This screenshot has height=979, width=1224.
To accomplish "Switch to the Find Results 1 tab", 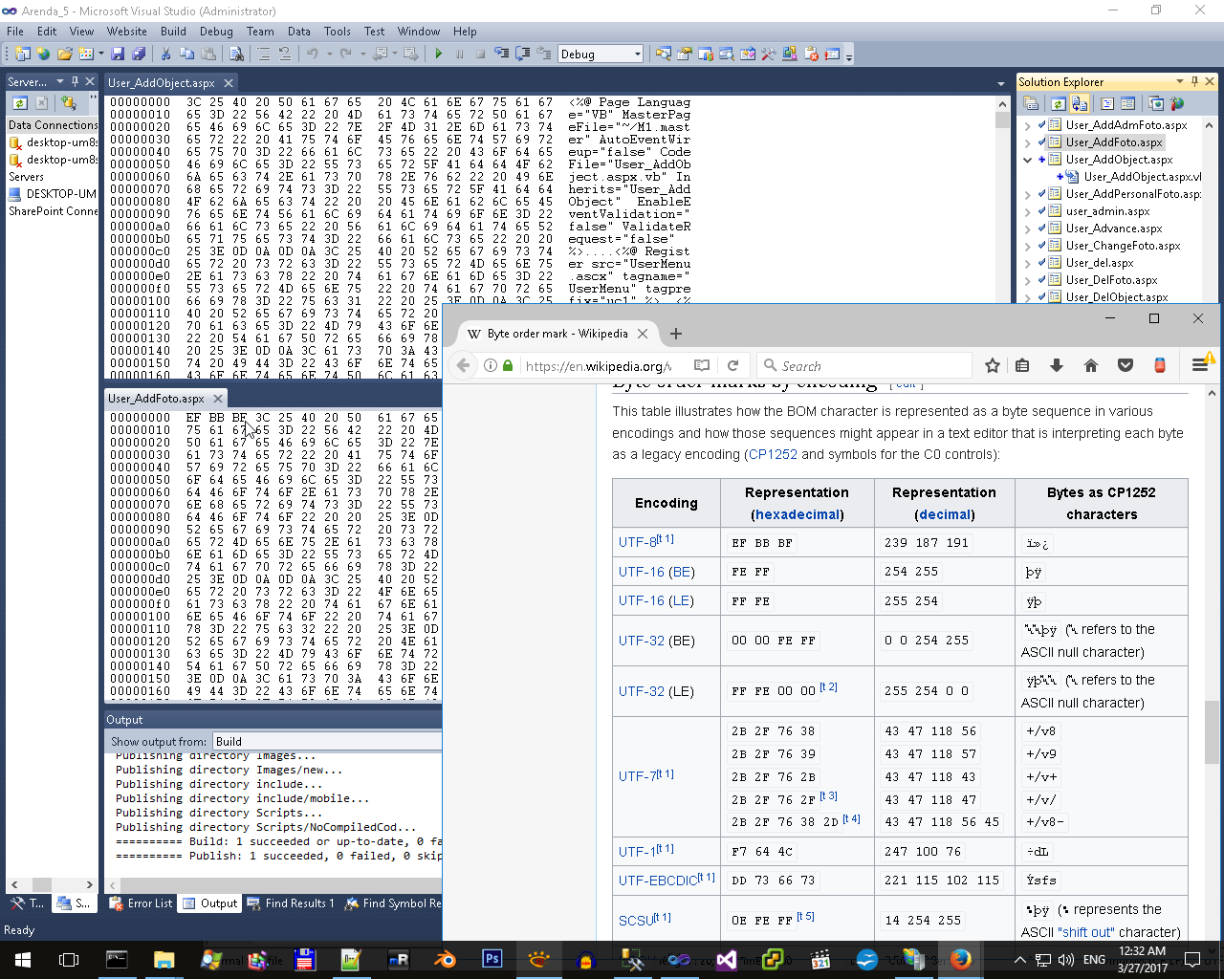I will (x=291, y=903).
